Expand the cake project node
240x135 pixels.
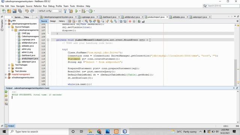(6, 21)
